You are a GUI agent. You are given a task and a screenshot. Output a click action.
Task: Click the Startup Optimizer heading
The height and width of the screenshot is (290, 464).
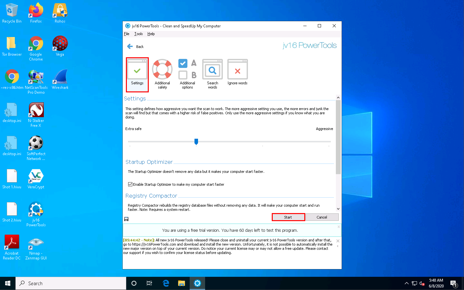pyautogui.click(x=149, y=162)
